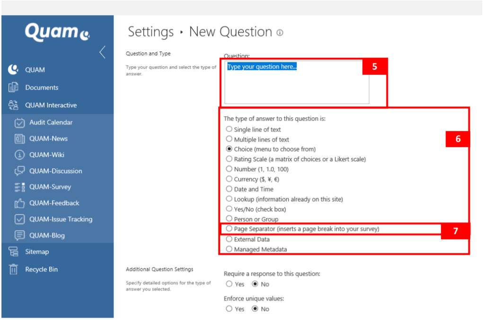This screenshot has width=483, height=320.
Task: Click the QUAM-Wiki info icon
Action: [20, 155]
